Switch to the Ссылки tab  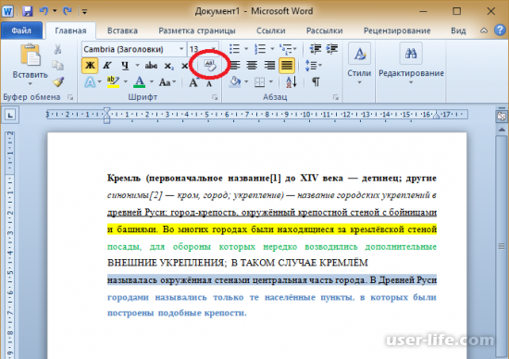click(271, 31)
